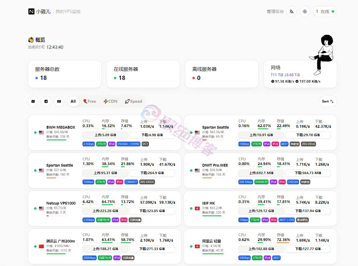Click the Hong Kong flag beside ISIF HK

(197, 208)
